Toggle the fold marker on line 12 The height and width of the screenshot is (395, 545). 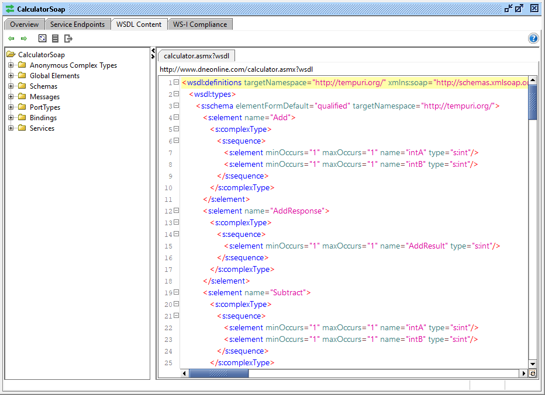click(x=176, y=211)
